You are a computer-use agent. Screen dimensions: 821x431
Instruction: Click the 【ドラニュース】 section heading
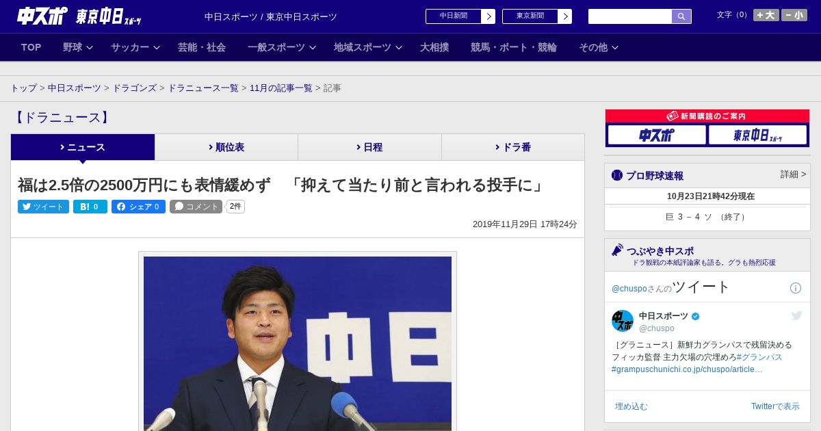[x=62, y=118]
